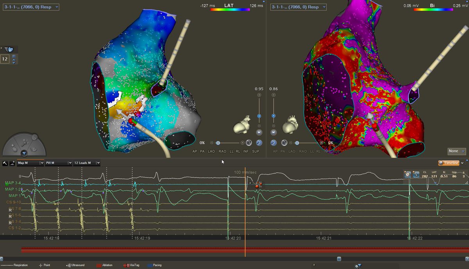Select LAO view on left map
The image size is (469, 269).
point(211,151)
